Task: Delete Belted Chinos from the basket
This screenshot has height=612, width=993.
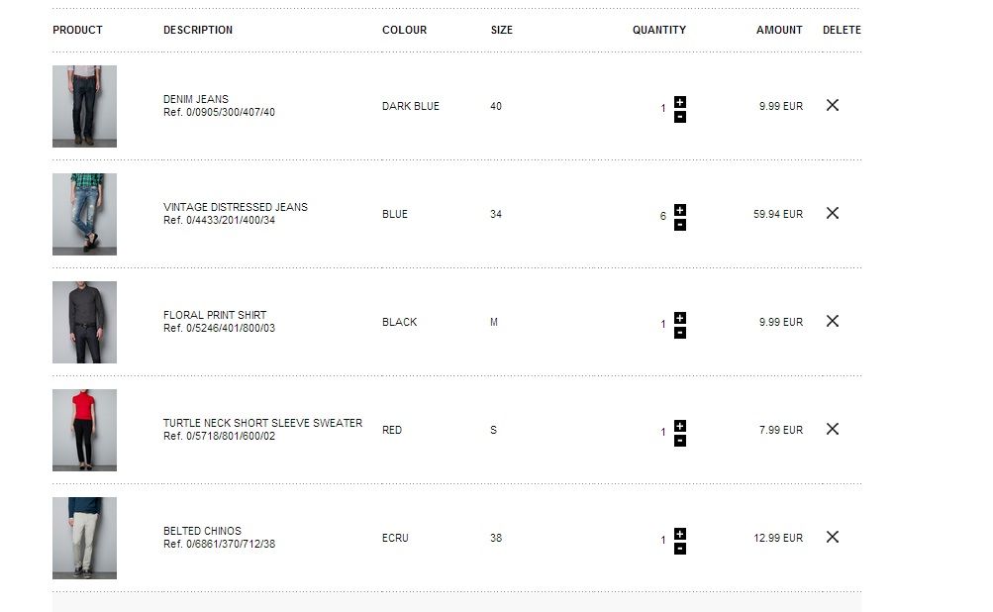Action: click(x=833, y=537)
